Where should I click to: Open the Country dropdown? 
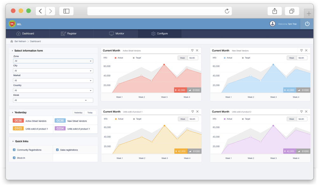(53, 90)
